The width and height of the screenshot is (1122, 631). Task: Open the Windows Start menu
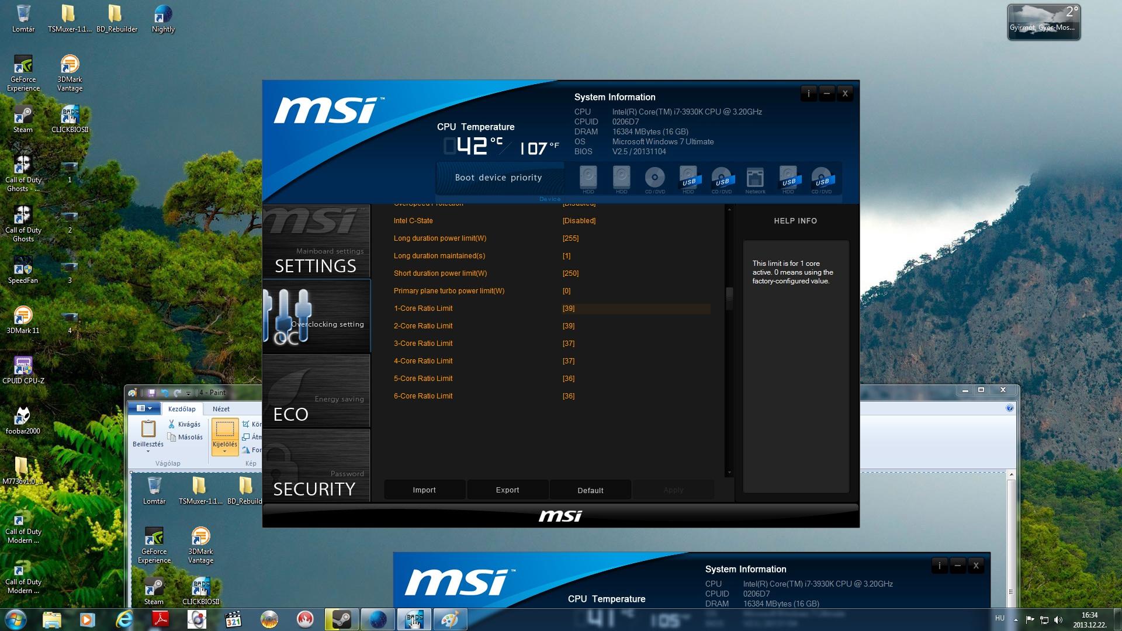[x=15, y=619]
